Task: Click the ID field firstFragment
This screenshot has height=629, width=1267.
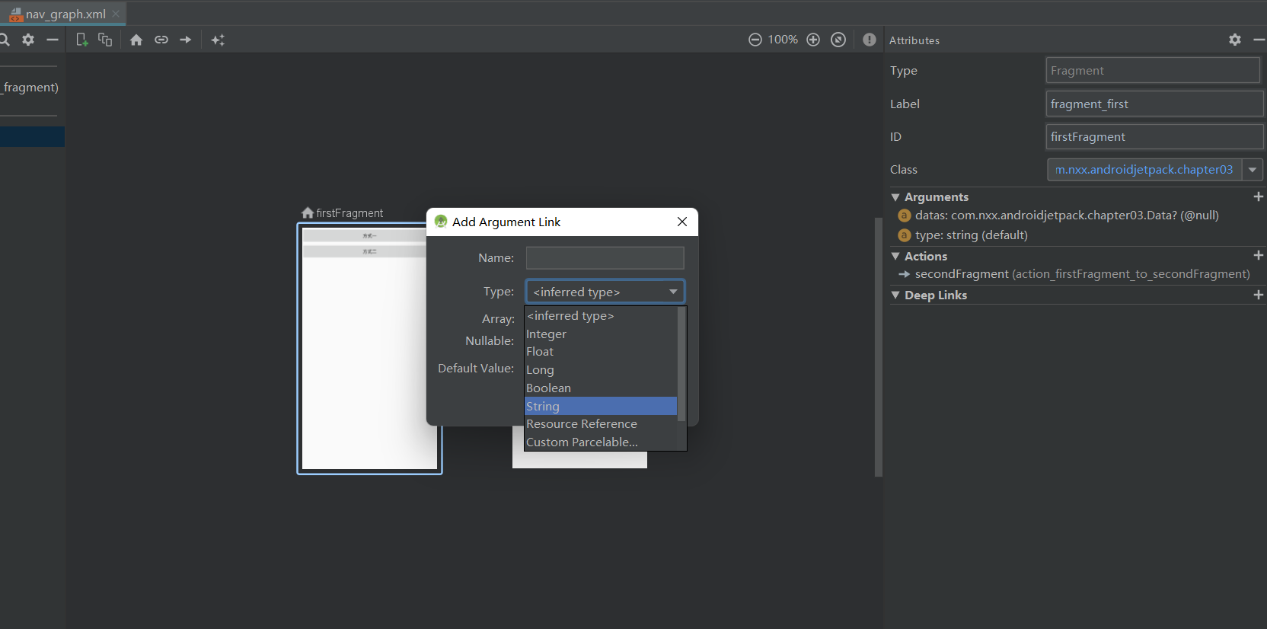Action: [1154, 136]
